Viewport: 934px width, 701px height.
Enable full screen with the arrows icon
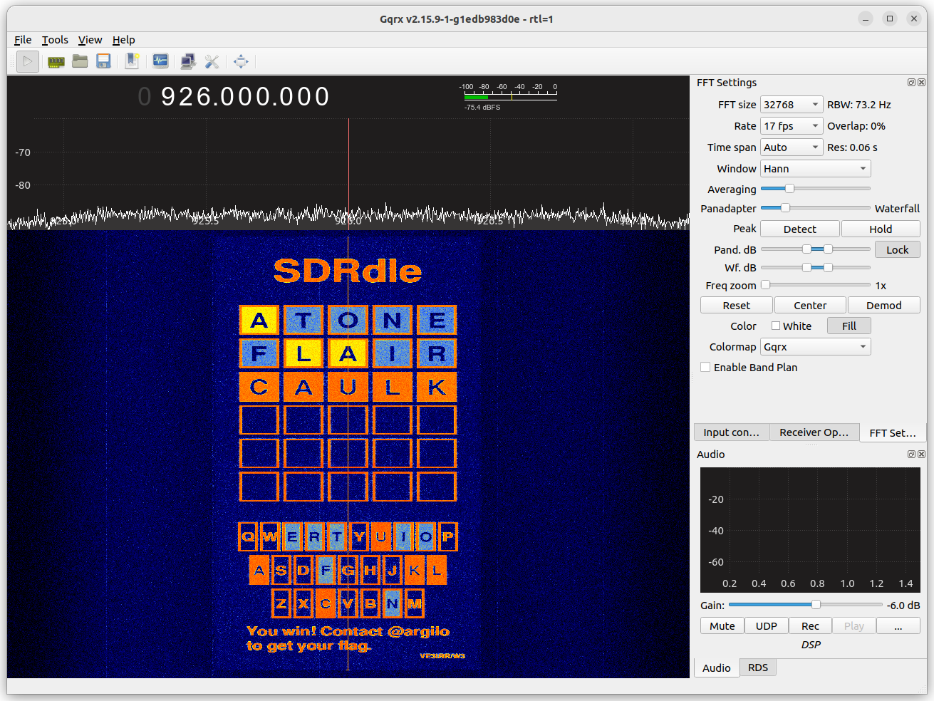coord(241,61)
